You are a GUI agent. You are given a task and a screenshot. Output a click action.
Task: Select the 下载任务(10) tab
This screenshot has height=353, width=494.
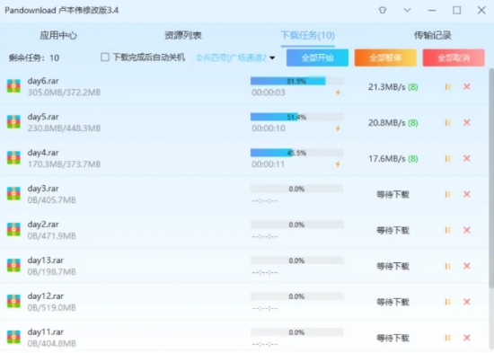pyautogui.click(x=308, y=35)
